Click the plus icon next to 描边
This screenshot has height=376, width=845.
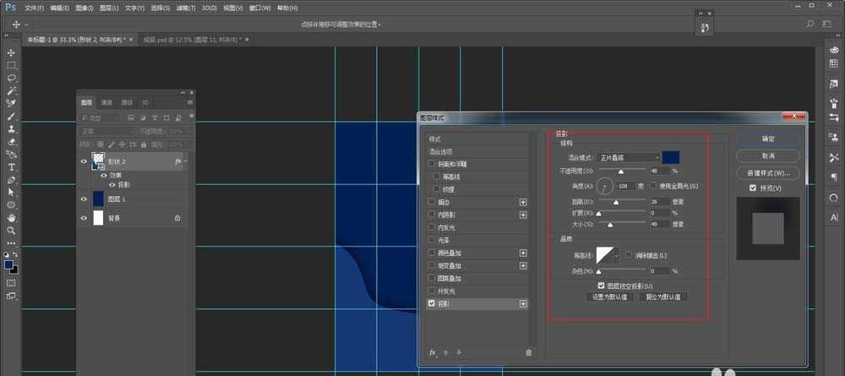click(523, 203)
